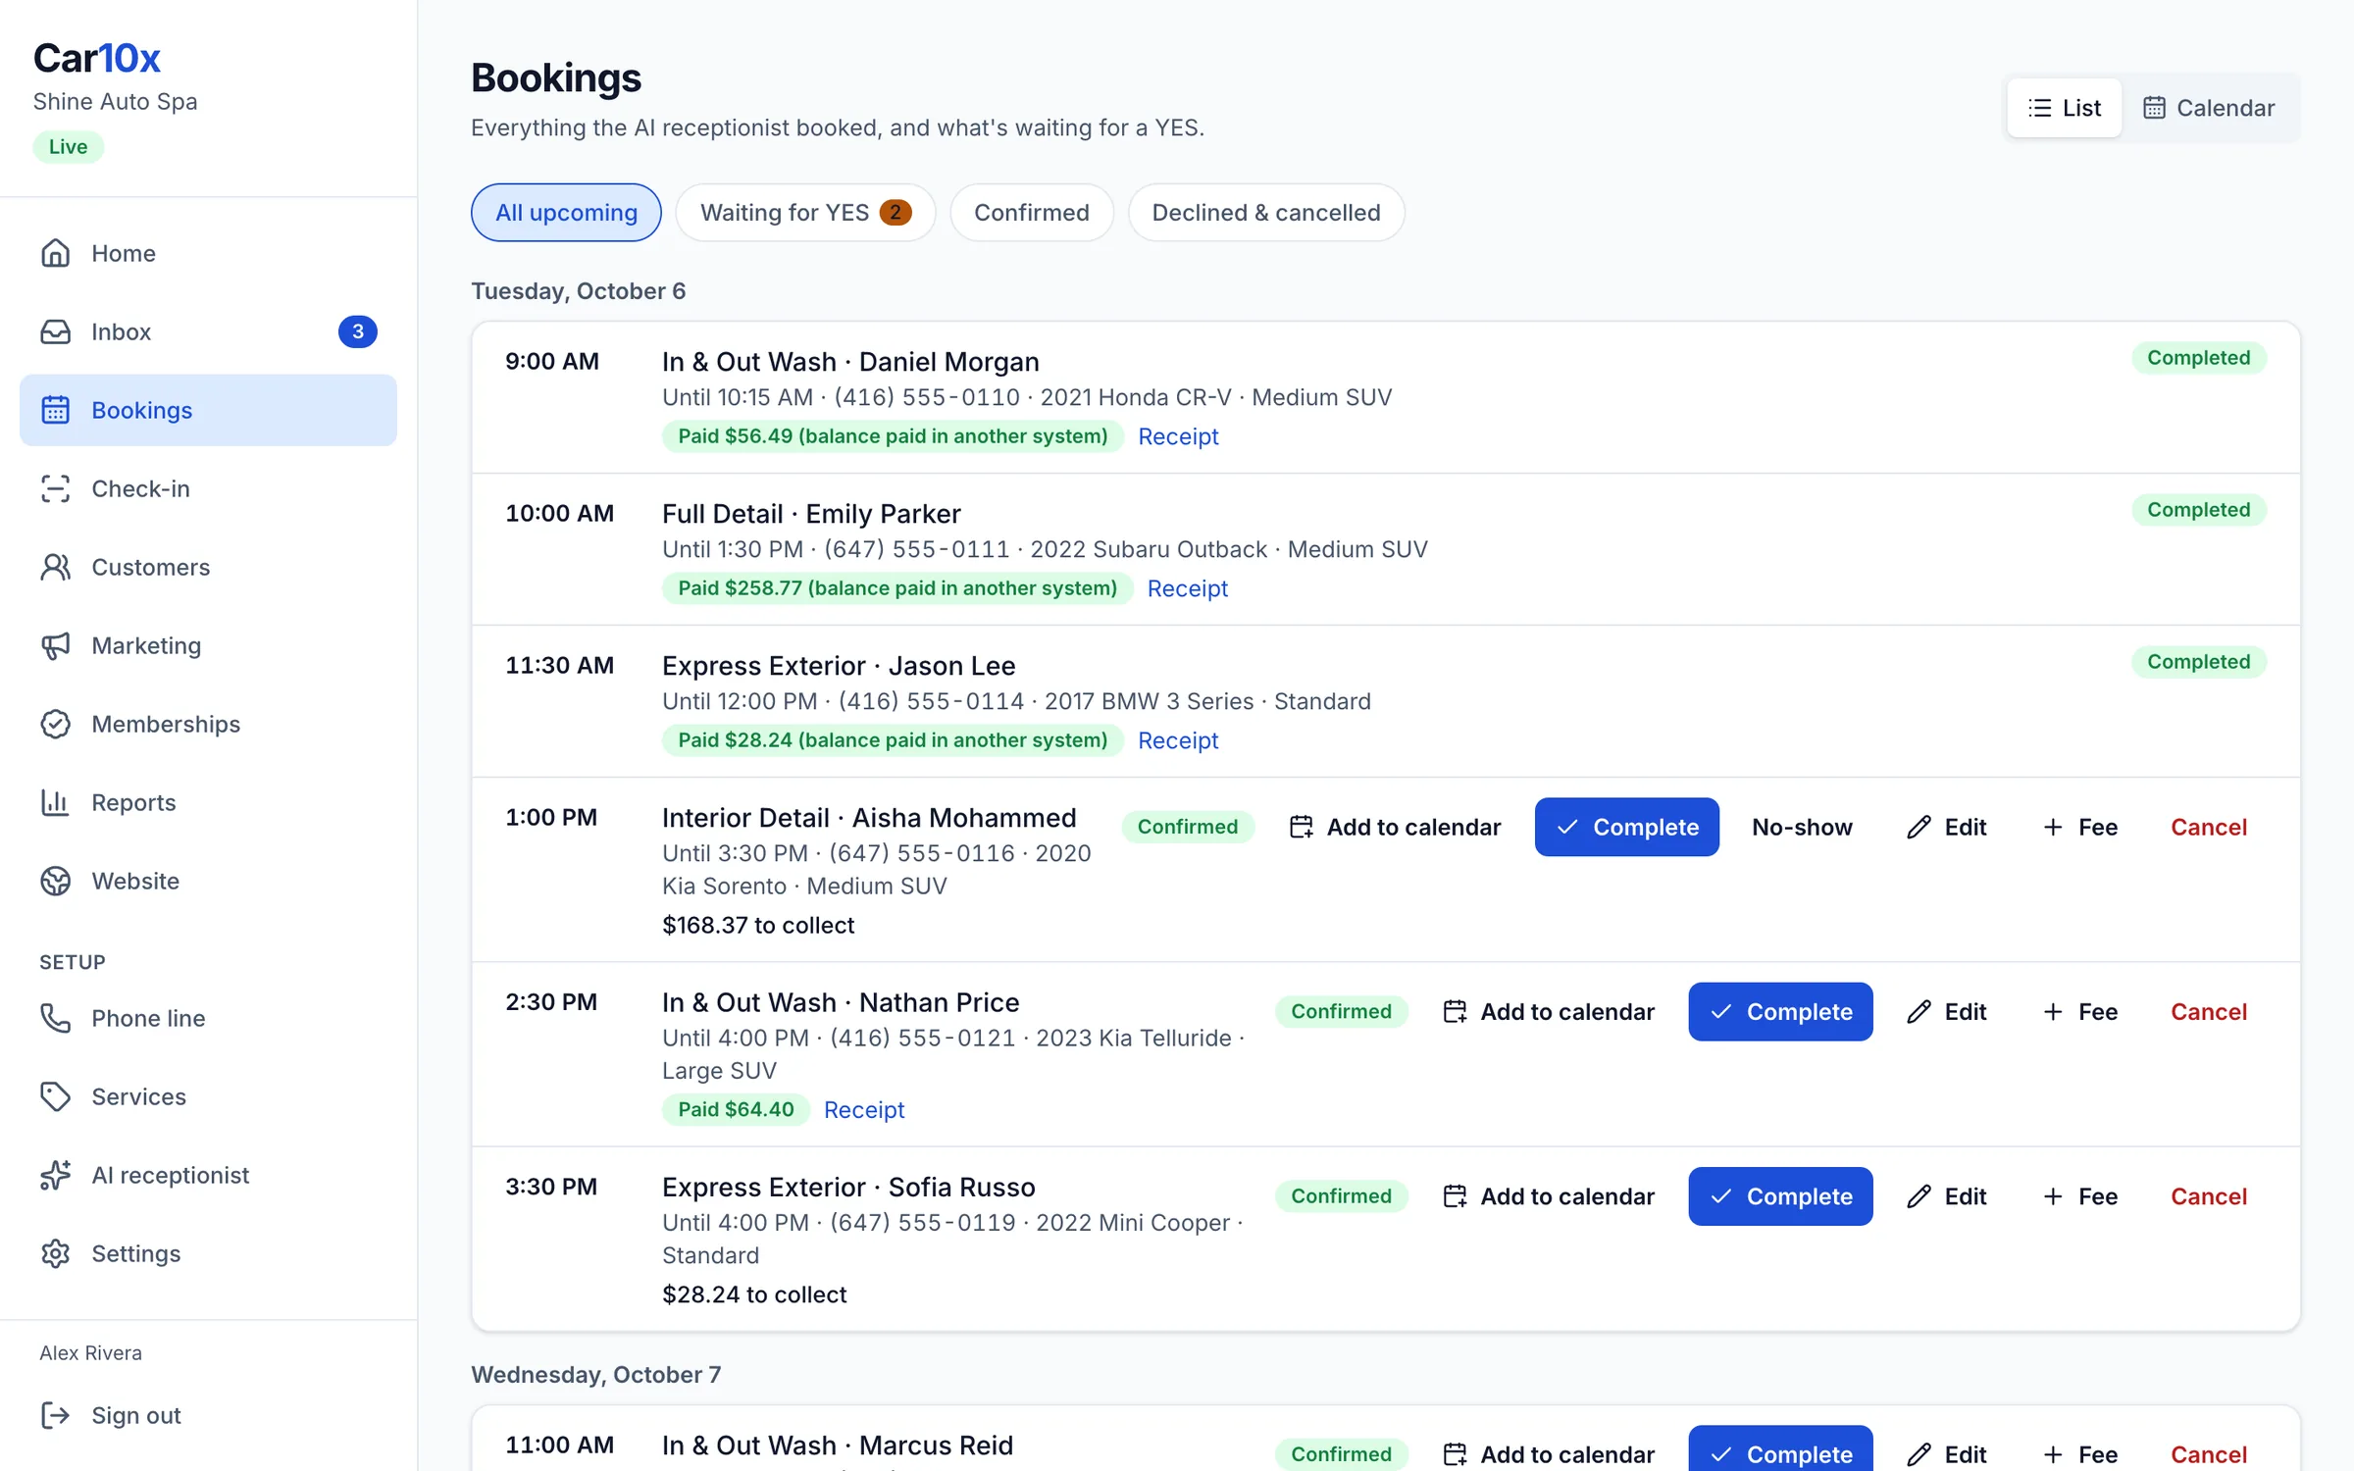Switch to Calendar view
The width and height of the screenshot is (2354, 1471).
coord(2209,108)
